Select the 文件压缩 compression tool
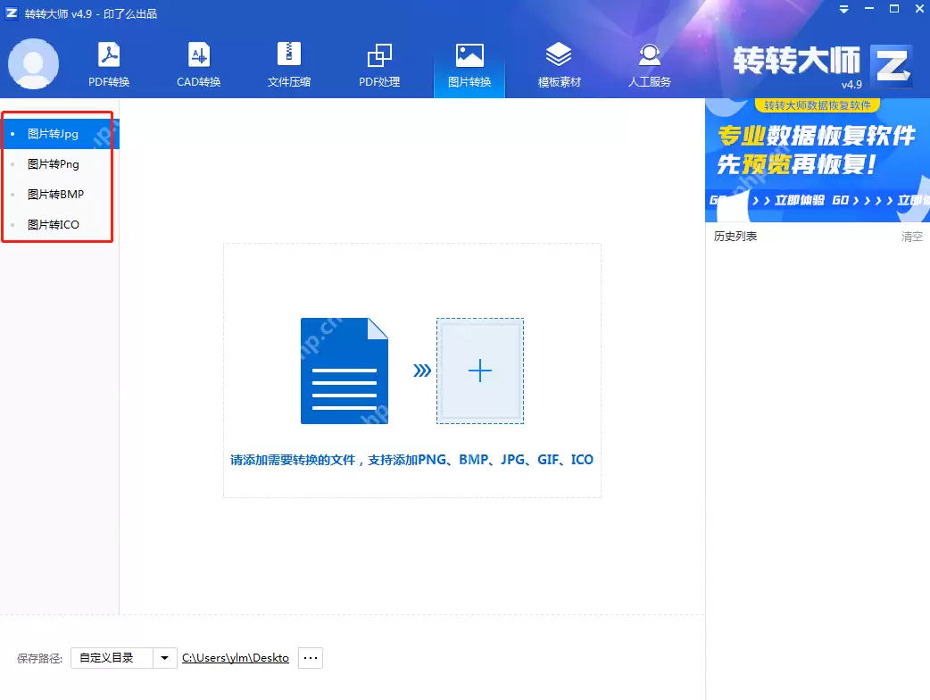The image size is (930, 700). pyautogui.click(x=288, y=62)
